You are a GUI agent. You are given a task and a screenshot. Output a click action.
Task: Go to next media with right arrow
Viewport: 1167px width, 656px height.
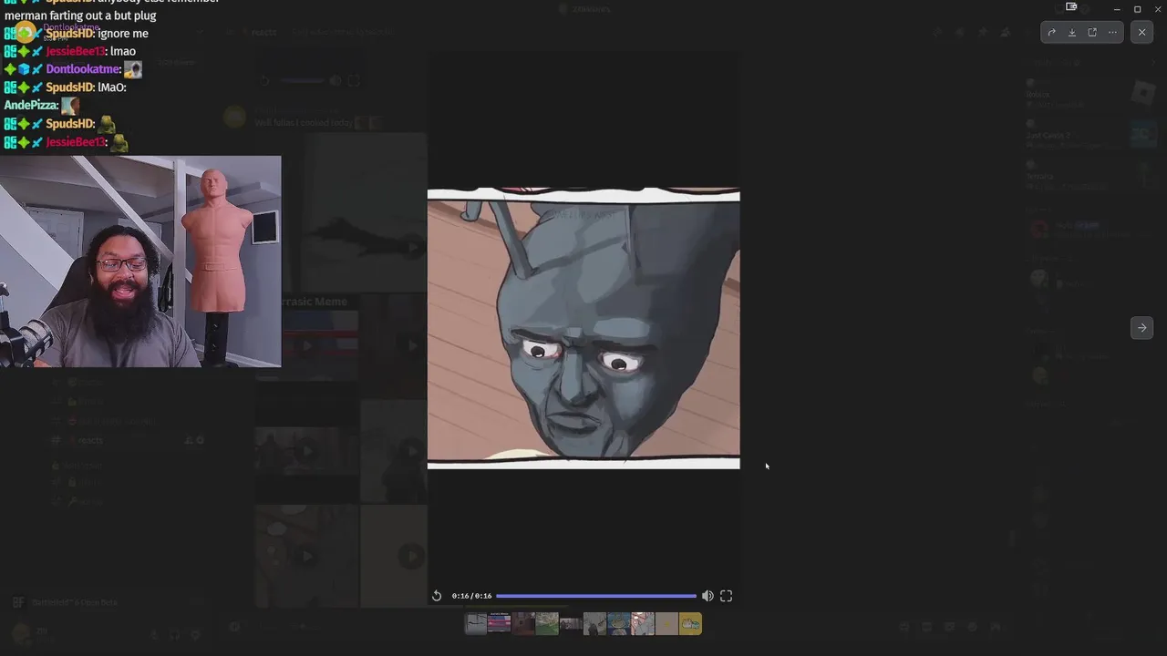click(x=1141, y=328)
